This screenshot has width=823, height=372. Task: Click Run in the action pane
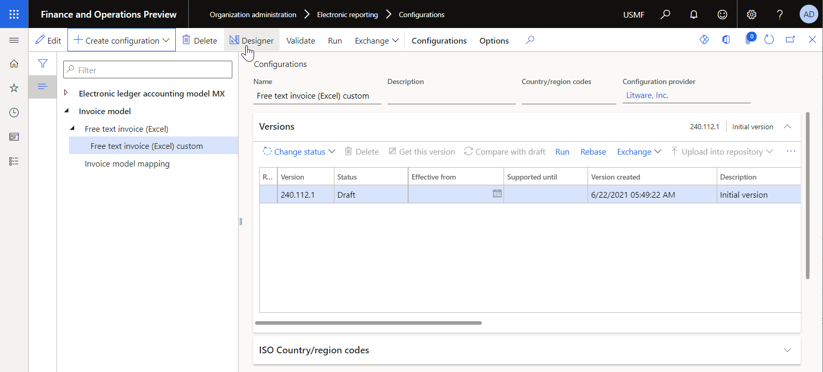point(335,40)
